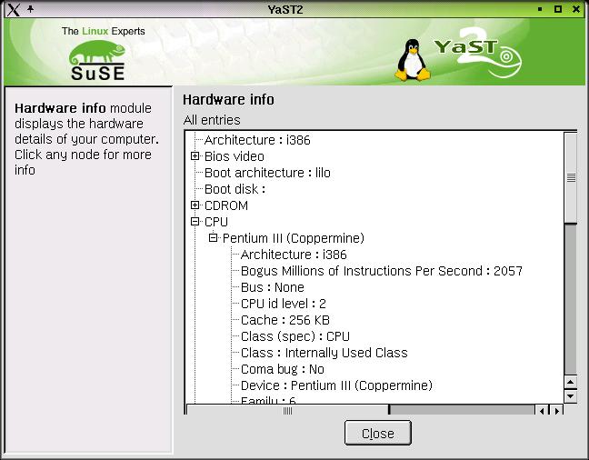Click the horizontal scrollbar thumb
The image size is (589, 460).
pos(289,411)
